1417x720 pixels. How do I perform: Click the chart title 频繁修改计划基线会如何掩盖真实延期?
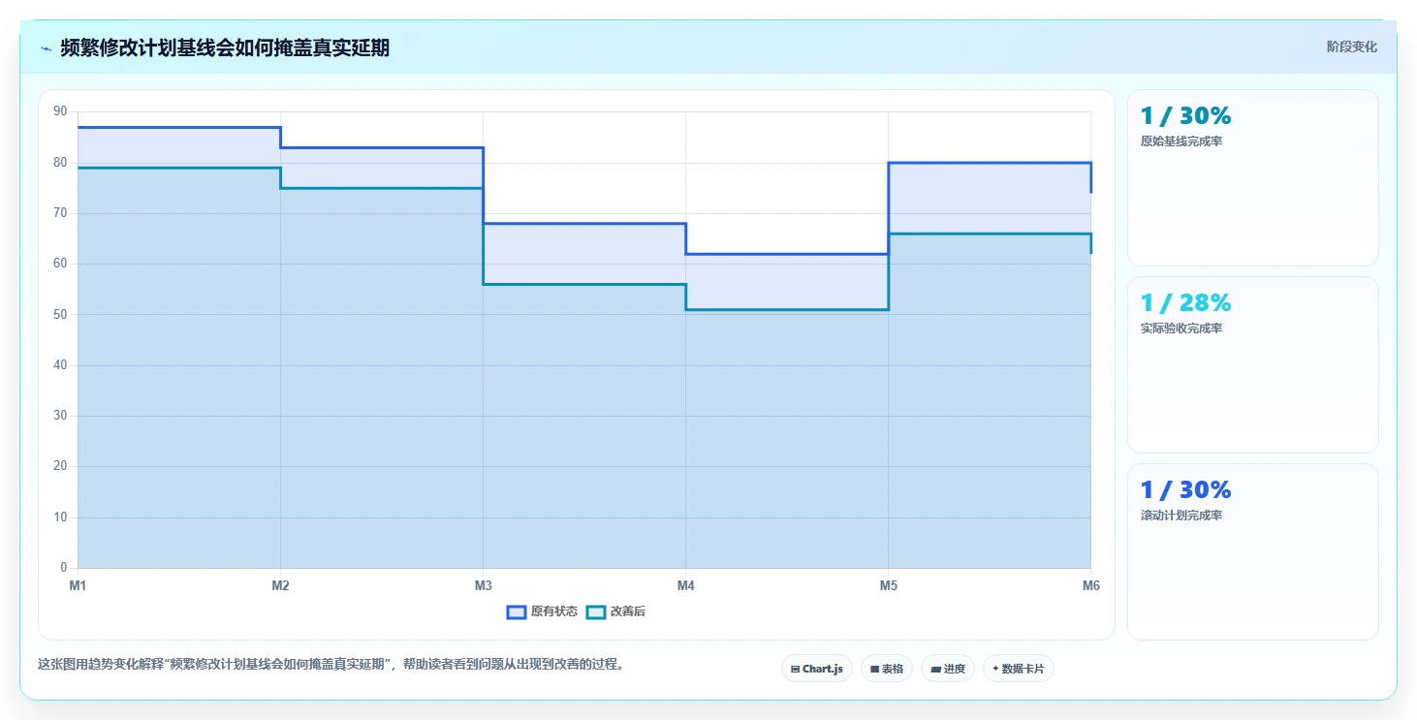coord(225,47)
